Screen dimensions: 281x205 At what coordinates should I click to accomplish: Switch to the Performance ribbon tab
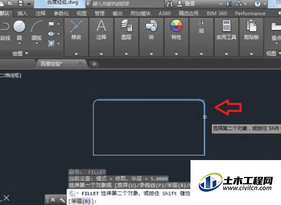coord(250,13)
